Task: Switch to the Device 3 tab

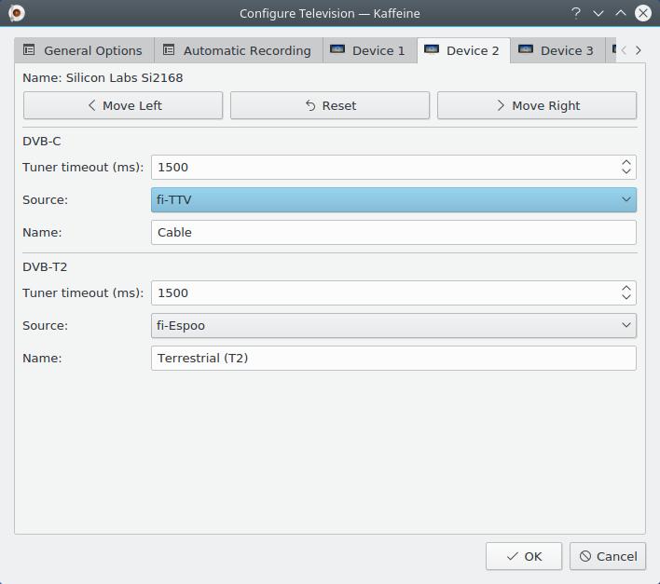Action: pos(557,50)
